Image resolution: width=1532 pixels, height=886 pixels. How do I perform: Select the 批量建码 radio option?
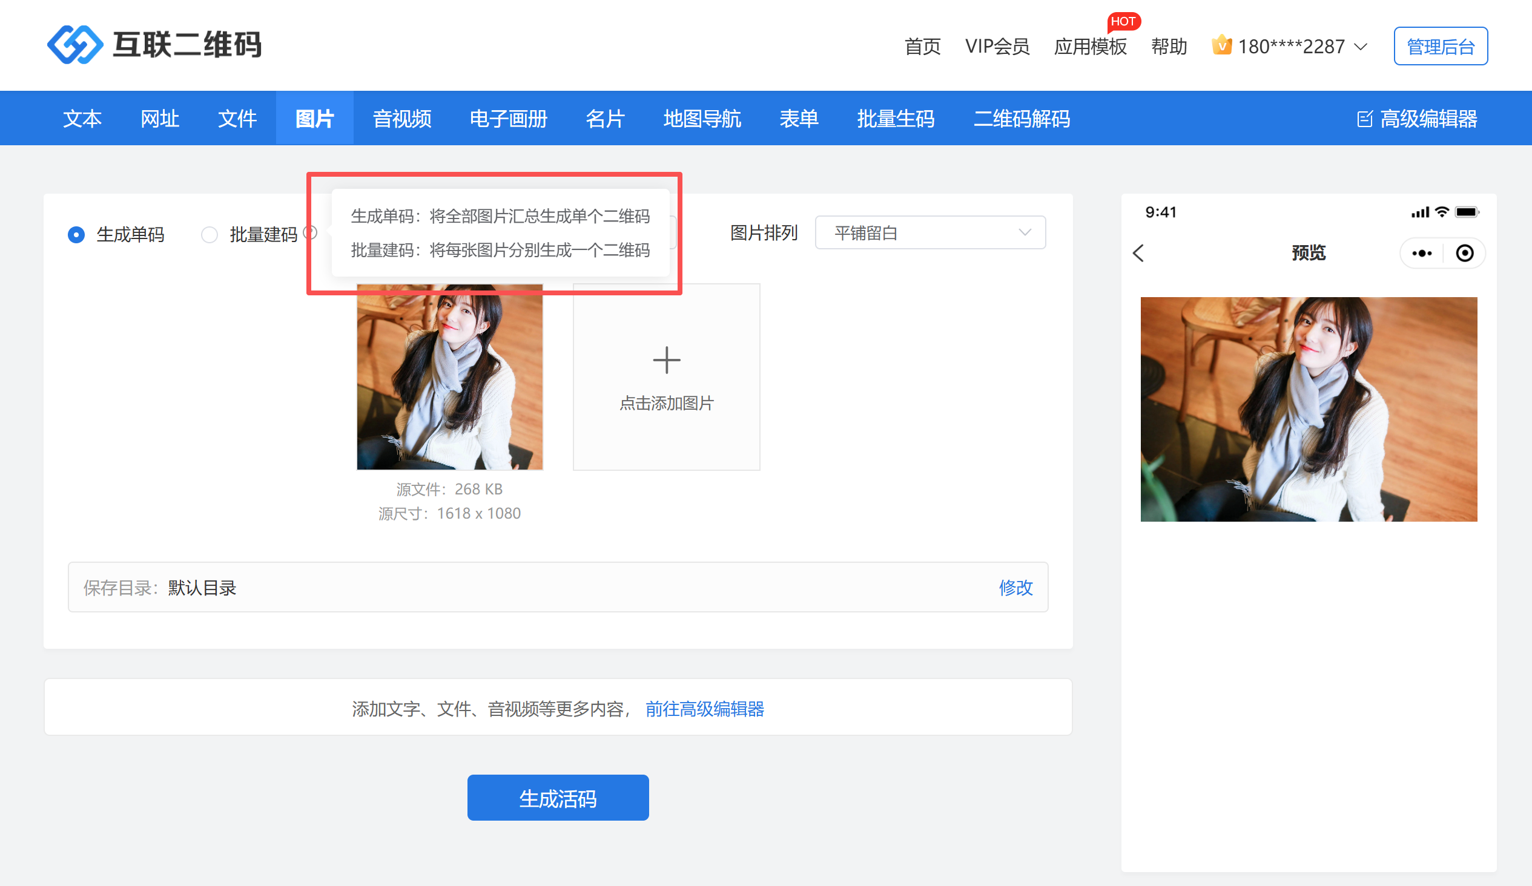point(209,235)
